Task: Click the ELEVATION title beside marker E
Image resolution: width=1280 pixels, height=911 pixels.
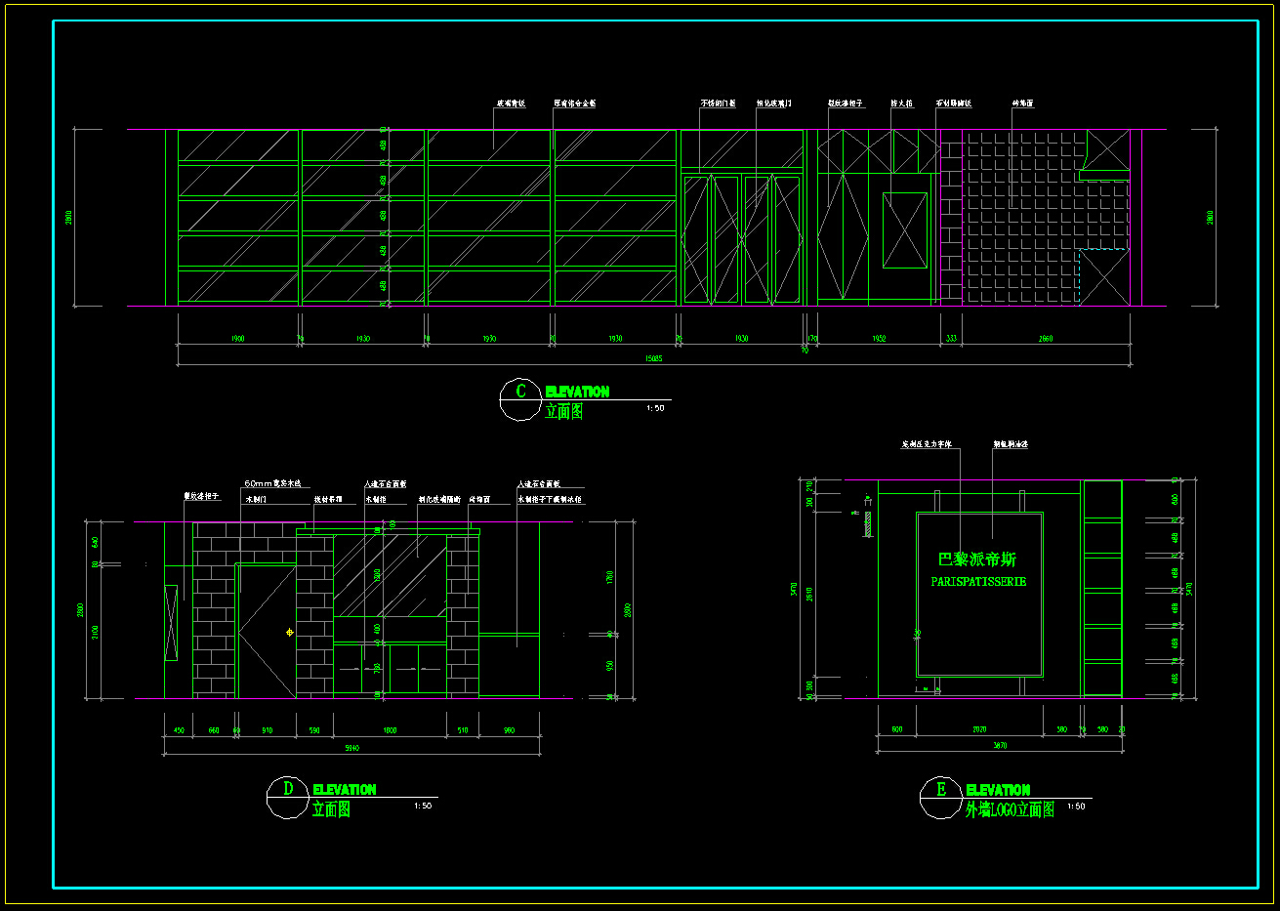Action: tap(998, 789)
